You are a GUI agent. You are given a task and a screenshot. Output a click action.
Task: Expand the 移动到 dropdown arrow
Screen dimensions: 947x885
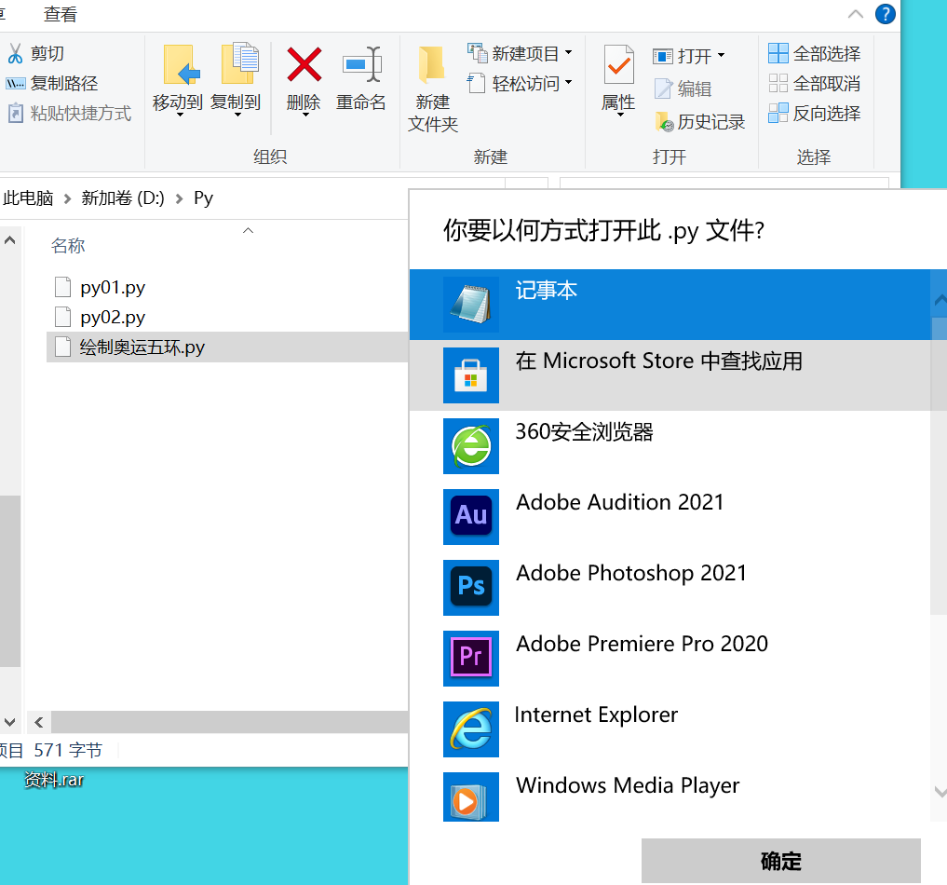tap(180, 115)
